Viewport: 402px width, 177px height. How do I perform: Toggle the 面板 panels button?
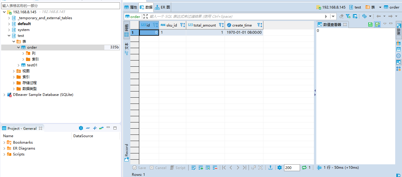pos(398,30)
